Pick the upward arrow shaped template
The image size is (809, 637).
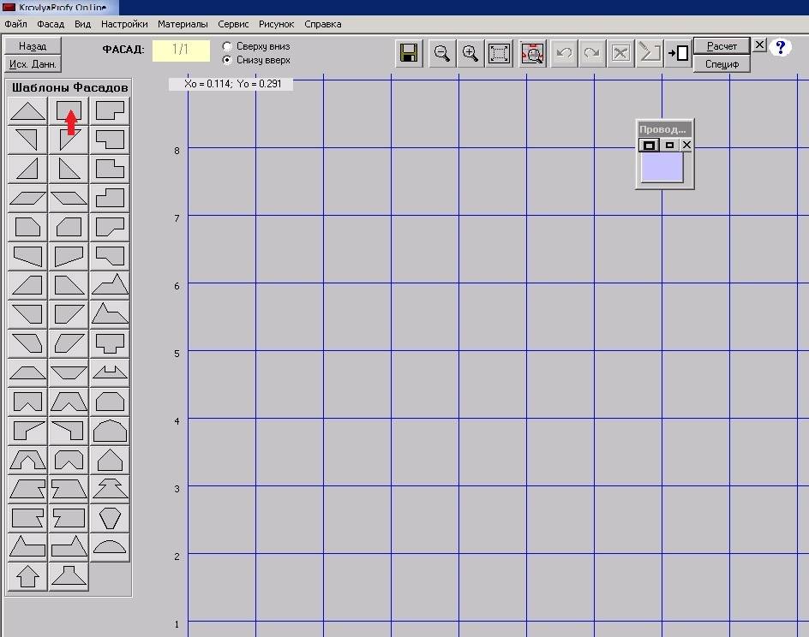click(27, 576)
